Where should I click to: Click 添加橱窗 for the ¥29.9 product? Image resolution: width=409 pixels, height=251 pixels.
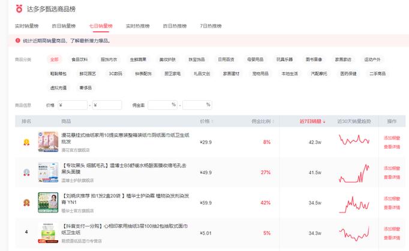(392, 138)
